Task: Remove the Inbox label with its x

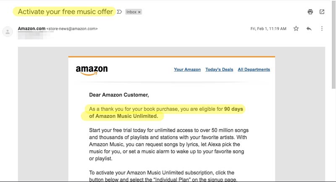Action: (x=139, y=12)
